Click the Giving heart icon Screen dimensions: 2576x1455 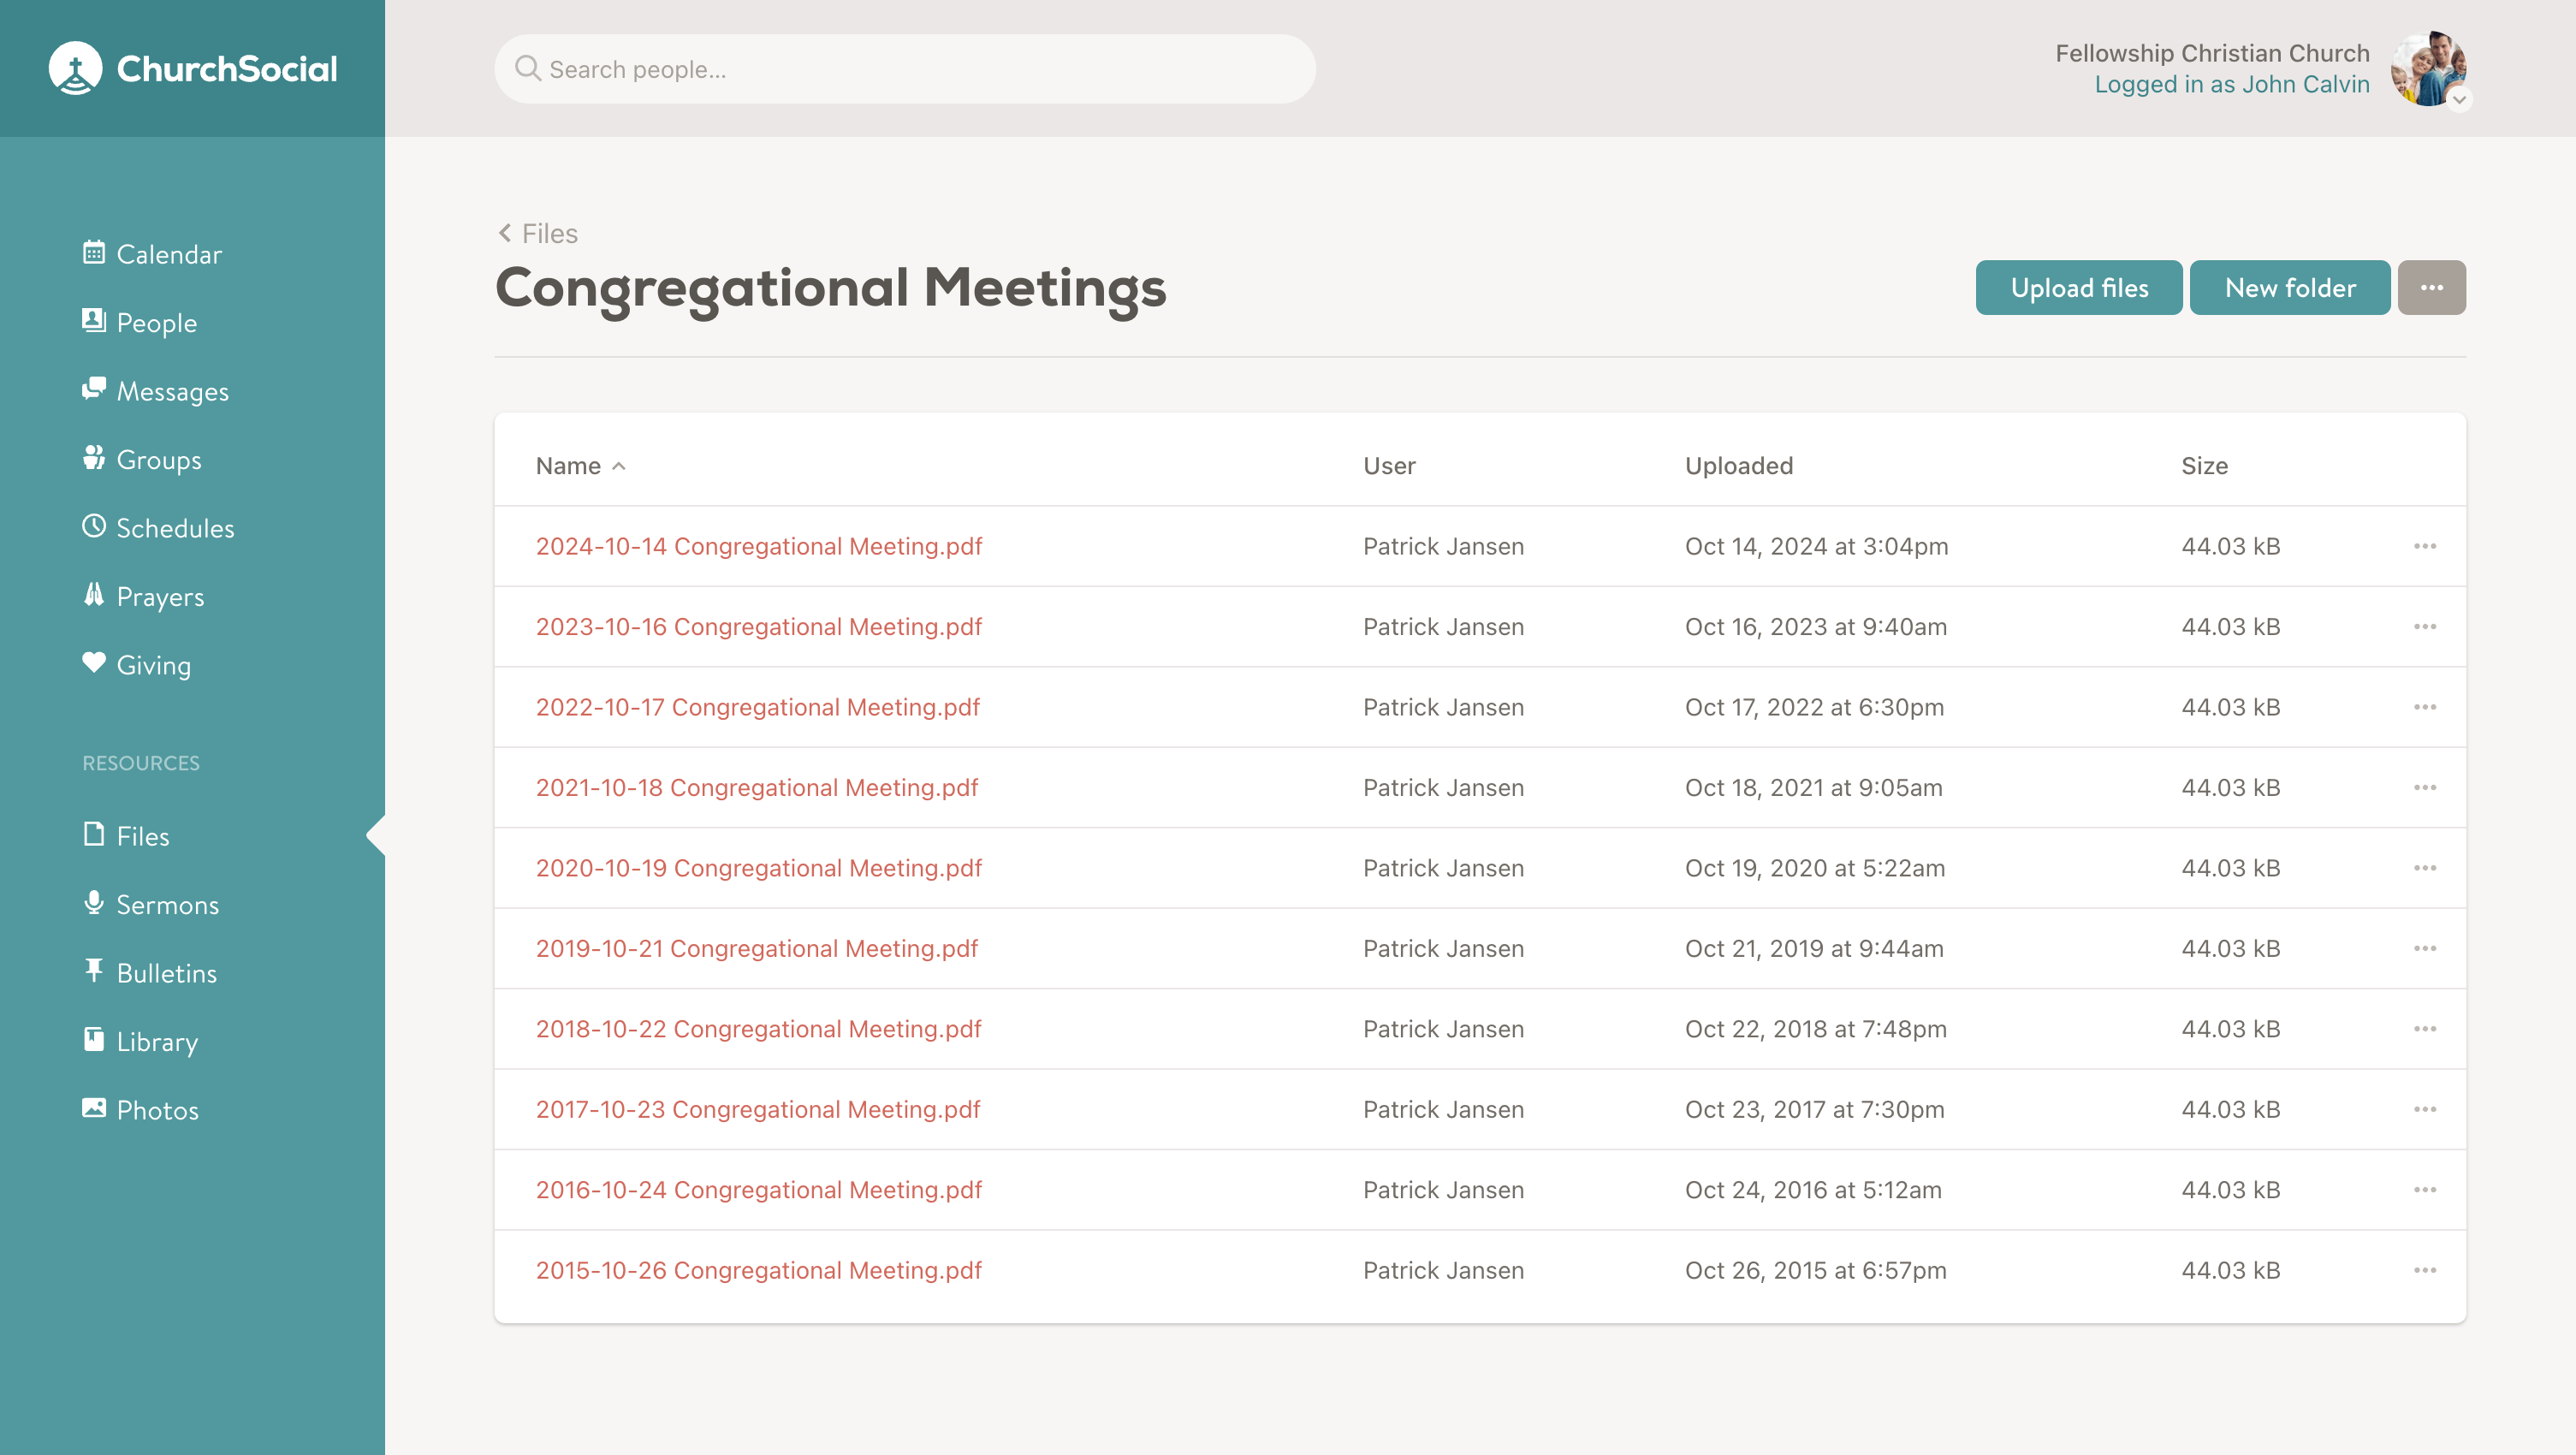93,663
